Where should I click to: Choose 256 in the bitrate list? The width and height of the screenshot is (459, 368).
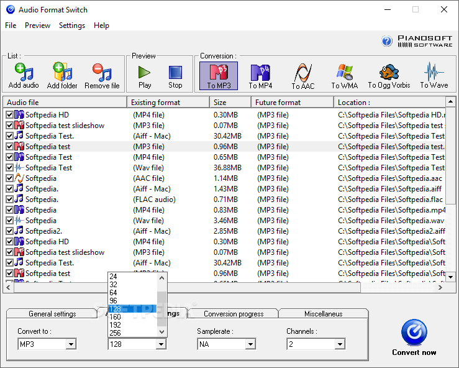(132, 333)
